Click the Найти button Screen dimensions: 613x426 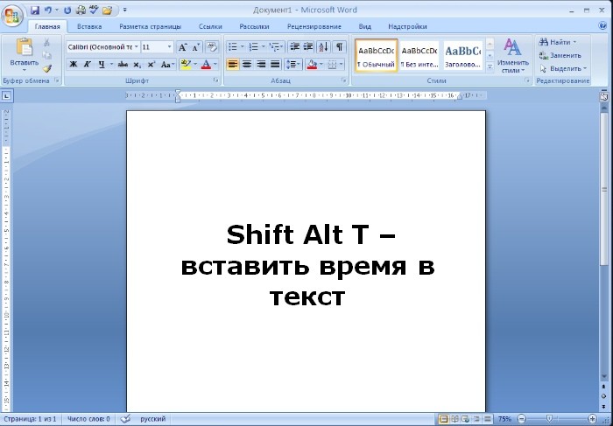[560, 42]
